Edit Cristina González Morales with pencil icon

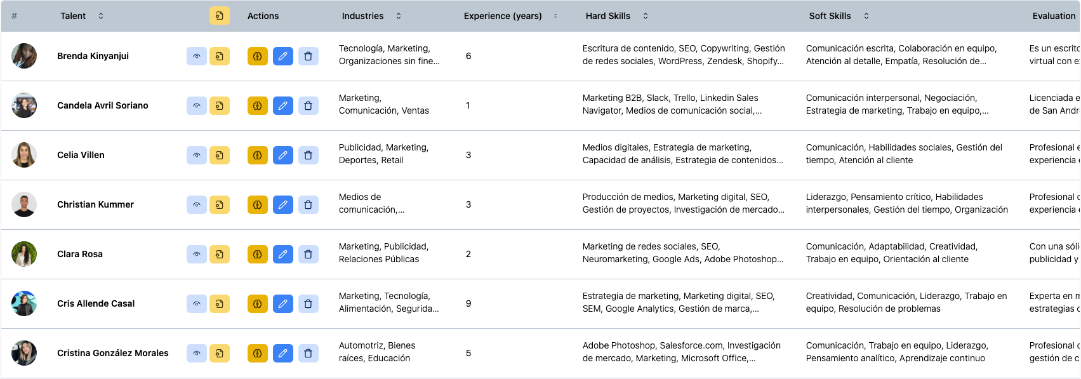(x=282, y=353)
